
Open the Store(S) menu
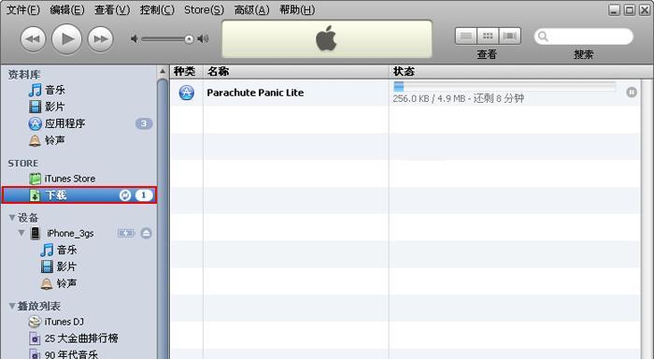204,9
